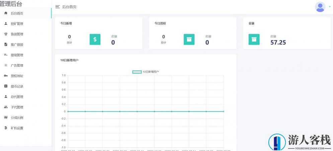Click the icon beside 鱼苗管理

pyautogui.click(x=6, y=34)
